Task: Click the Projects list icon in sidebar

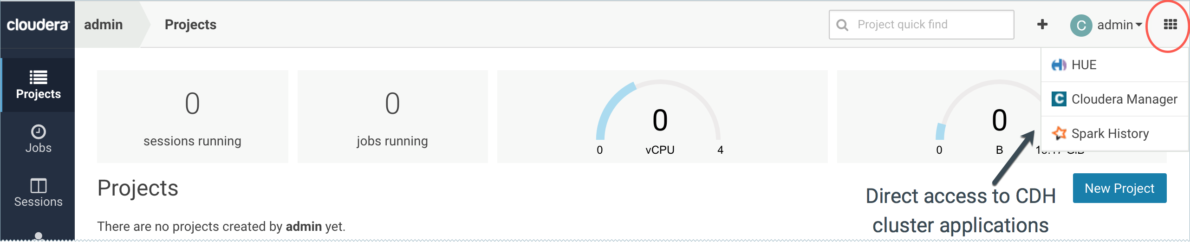Action: 38,77
